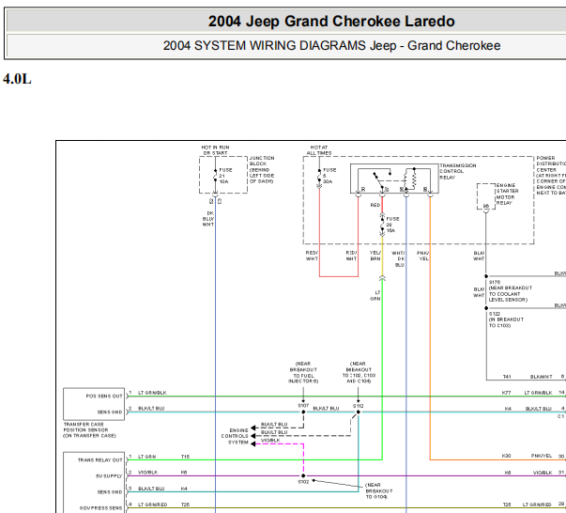Image resolution: width=566 pixels, height=513 pixels.
Task: Click the '(NEAR BREAKOUT TO FUEL INJECTOR 6)' note
Action: [303, 372]
